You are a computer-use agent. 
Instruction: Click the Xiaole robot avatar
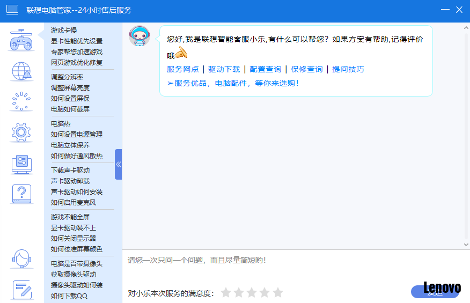(139, 36)
